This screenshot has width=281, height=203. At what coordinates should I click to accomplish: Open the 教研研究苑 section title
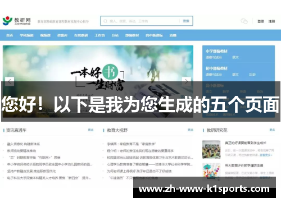point(217,130)
